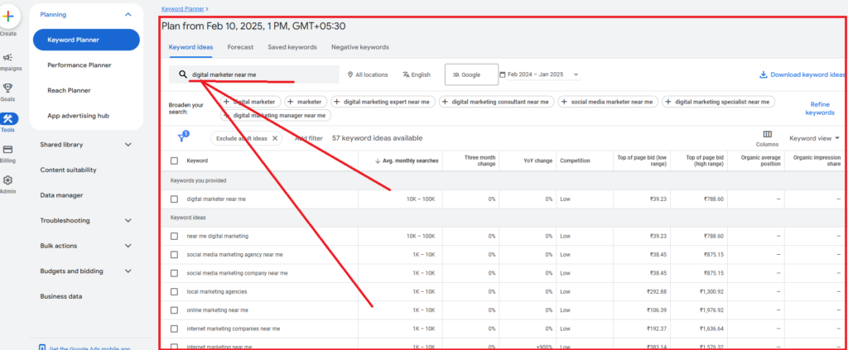Click the Organic average position header
848x350 pixels.
[763, 161]
